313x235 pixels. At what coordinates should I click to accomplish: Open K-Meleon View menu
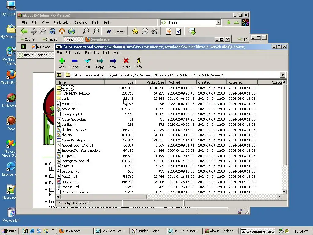coord(45,23)
